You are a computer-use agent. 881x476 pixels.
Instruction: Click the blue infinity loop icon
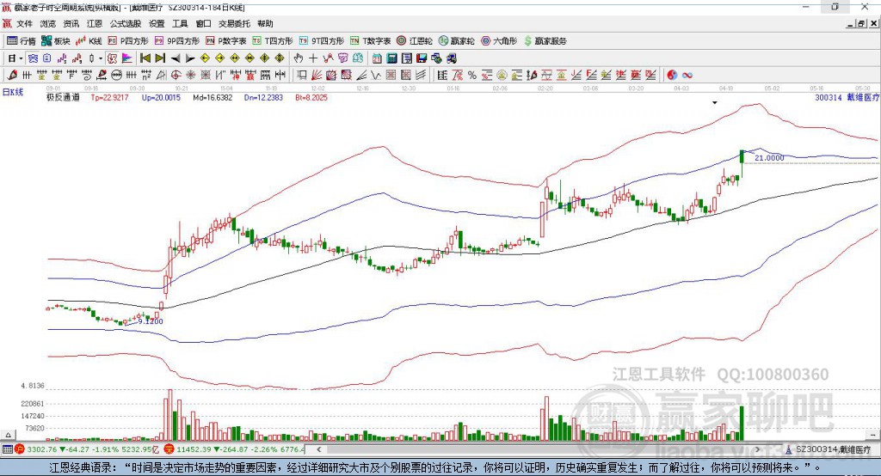(x=687, y=76)
